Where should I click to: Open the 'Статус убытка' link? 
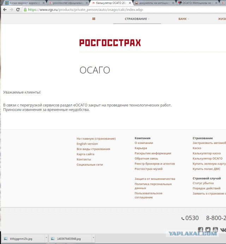click(203, 183)
